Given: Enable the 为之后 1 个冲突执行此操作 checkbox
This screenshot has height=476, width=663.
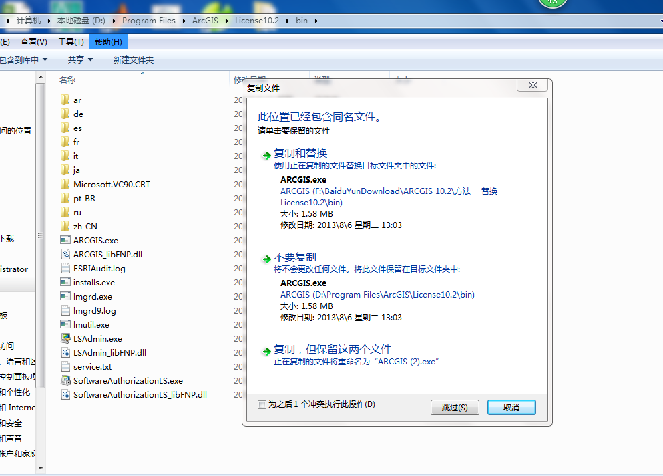Looking at the screenshot, I should (x=262, y=404).
